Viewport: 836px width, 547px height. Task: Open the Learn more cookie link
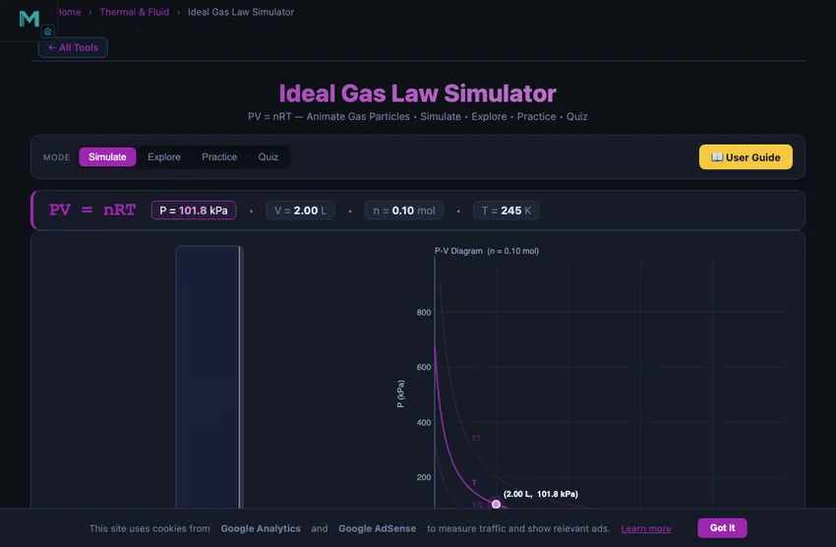click(645, 528)
